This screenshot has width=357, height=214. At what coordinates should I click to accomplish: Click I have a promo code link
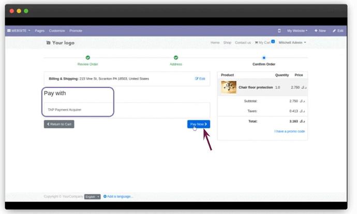[x=289, y=131]
